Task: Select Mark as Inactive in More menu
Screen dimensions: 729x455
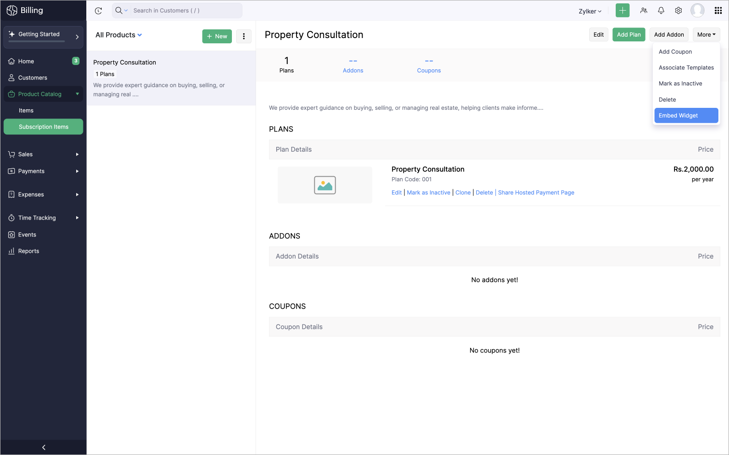Action: point(680,84)
